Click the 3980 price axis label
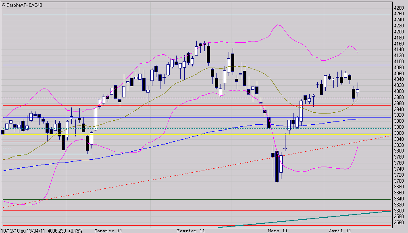 click(399, 97)
